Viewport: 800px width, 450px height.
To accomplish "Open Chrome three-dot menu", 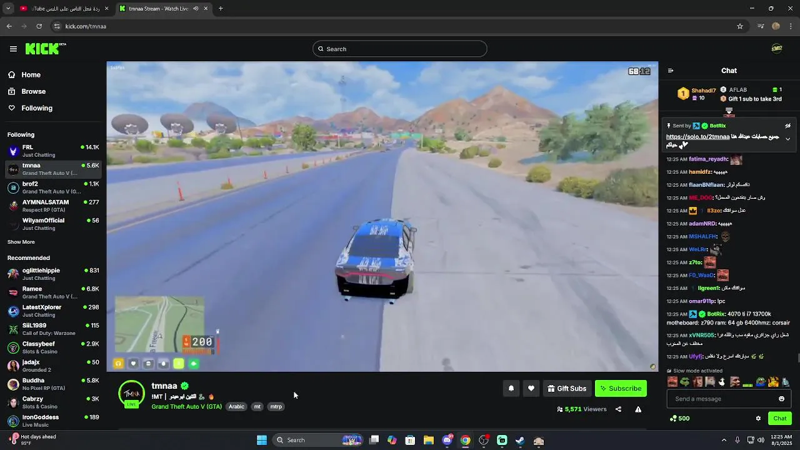I will coord(791,26).
